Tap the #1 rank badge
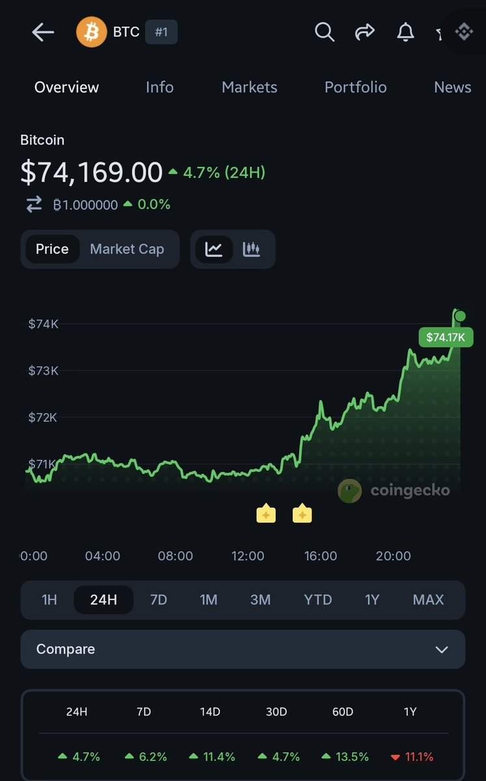 click(161, 32)
